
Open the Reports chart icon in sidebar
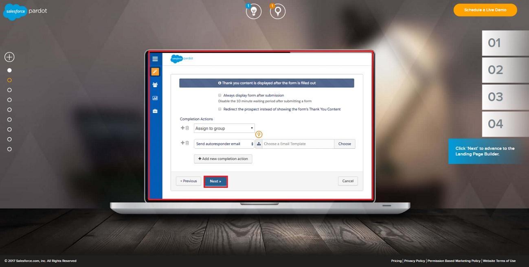point(155,98)
